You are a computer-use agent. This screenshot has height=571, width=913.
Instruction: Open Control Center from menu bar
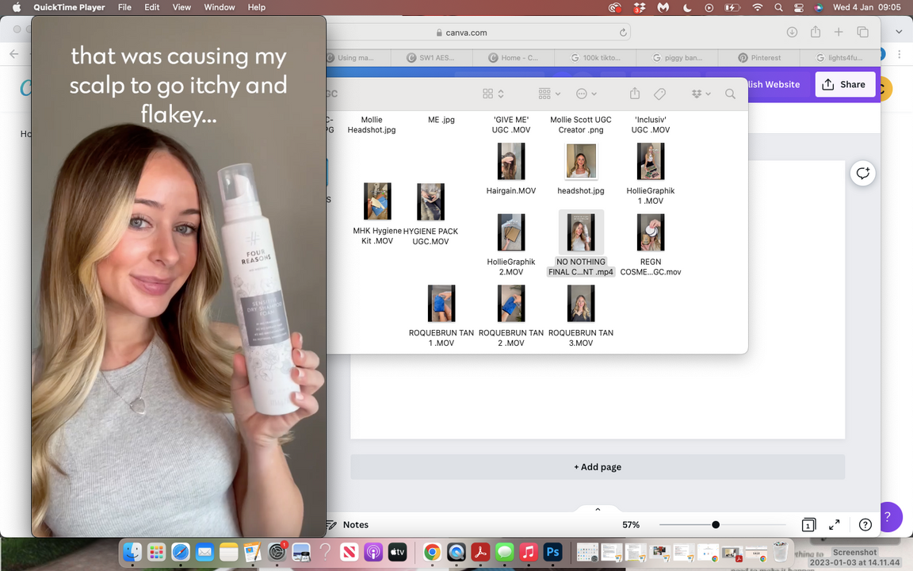click(799, 8)
